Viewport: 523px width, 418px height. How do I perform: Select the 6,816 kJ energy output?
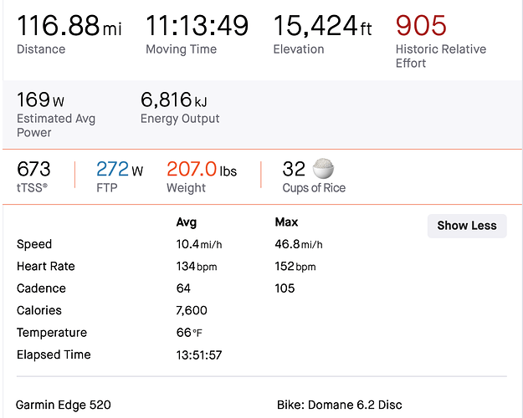click(x=174, y=99)
